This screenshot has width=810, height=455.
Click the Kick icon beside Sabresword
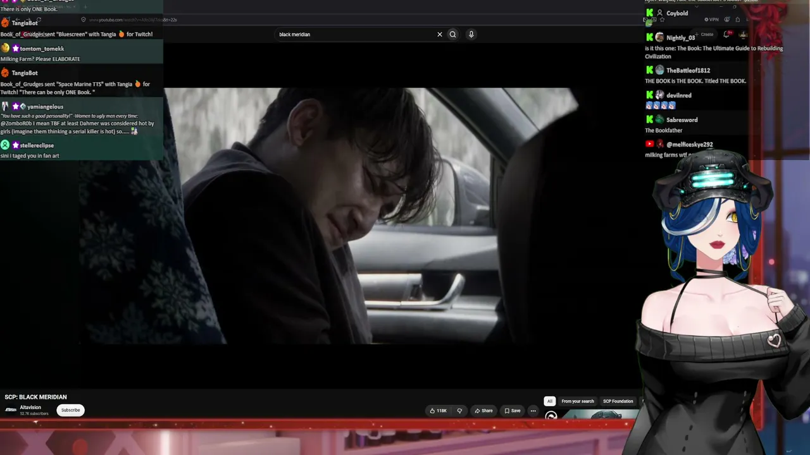(649, 119)
